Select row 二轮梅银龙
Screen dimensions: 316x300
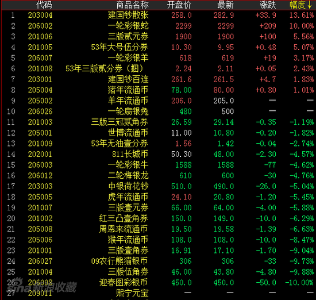tap(159, 176)
